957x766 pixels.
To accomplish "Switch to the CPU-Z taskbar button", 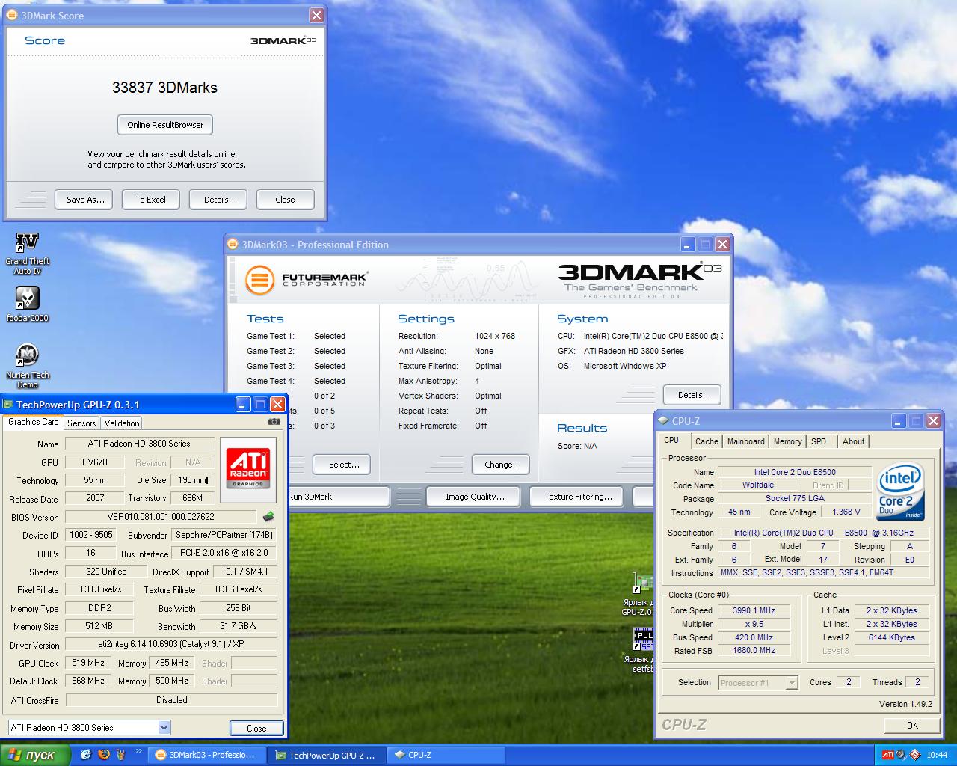I will pyautogui.click(x=446, y=755).
